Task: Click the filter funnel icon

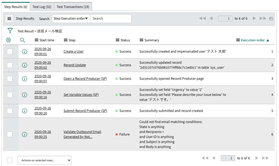Action: [10, 31]
